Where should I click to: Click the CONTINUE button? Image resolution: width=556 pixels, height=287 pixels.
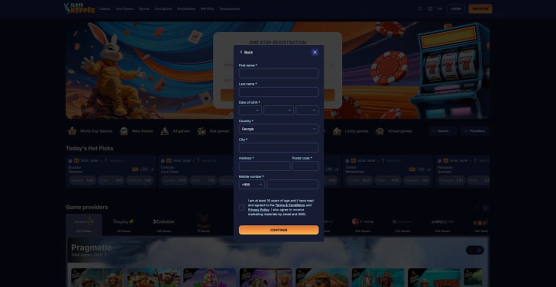279,230
